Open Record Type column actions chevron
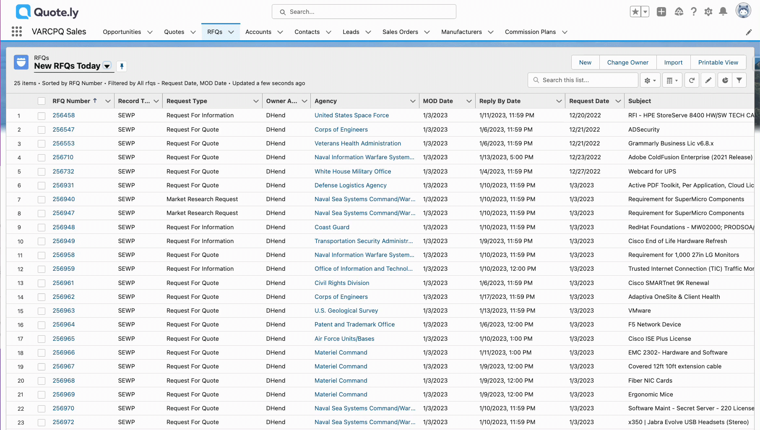The width and height of the screenshot is (760, 430). point(156,101)
